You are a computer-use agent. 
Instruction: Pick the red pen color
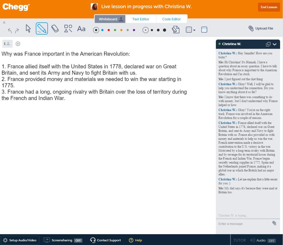click(x=109, y=30)
